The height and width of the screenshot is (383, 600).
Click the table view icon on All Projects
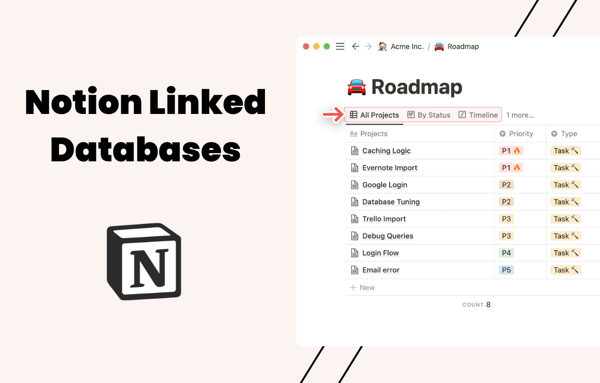(x=353, y=115)
